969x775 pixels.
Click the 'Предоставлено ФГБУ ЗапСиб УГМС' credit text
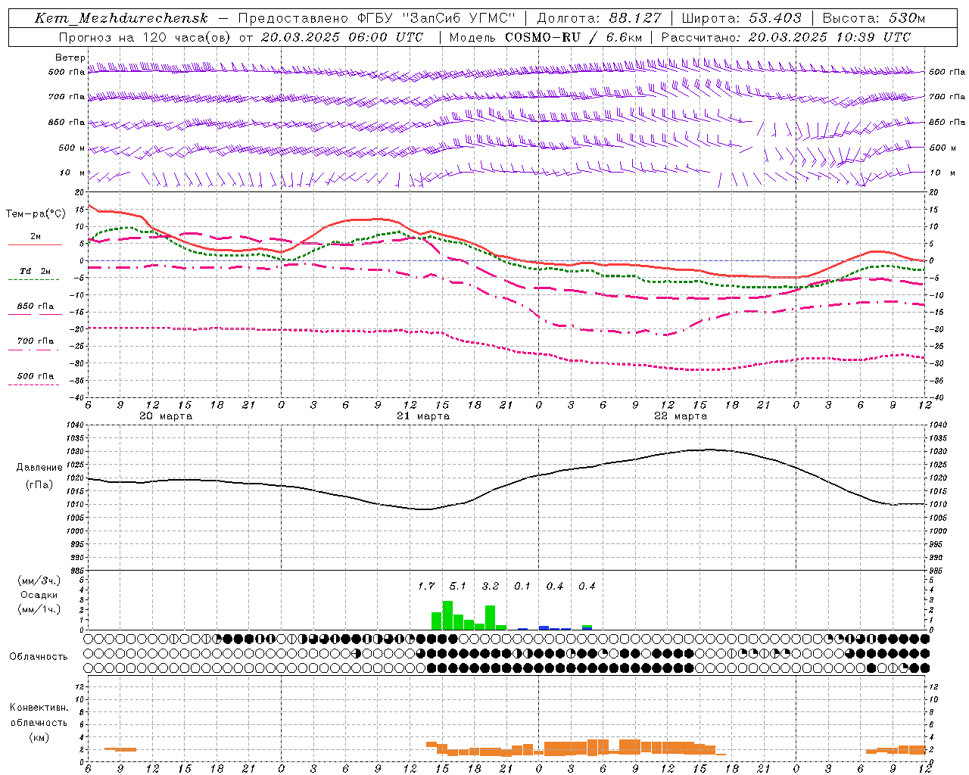coord(377,18)
